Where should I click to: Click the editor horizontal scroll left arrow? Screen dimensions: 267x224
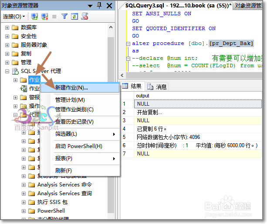coord(122,75)
